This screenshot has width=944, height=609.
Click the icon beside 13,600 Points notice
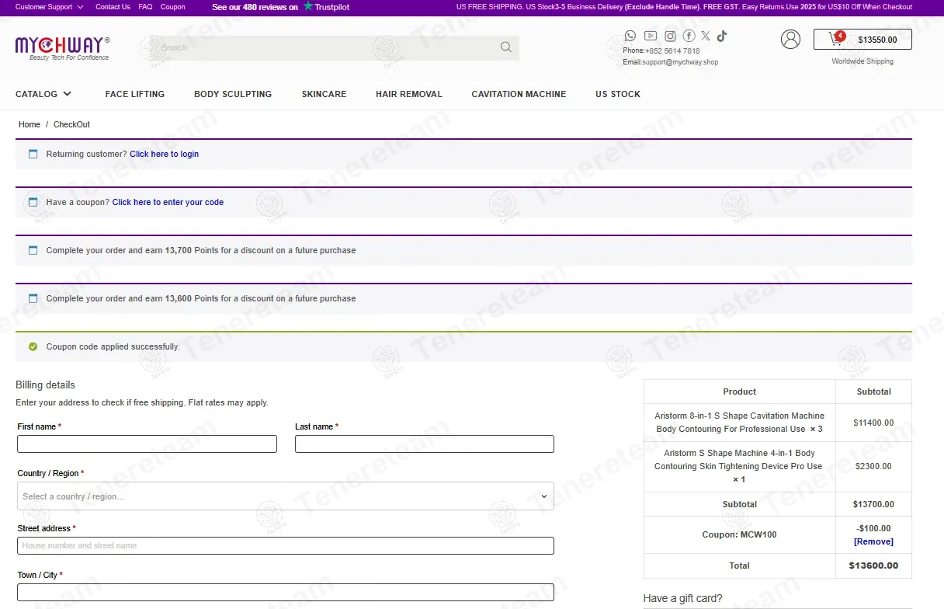point(33,298)
